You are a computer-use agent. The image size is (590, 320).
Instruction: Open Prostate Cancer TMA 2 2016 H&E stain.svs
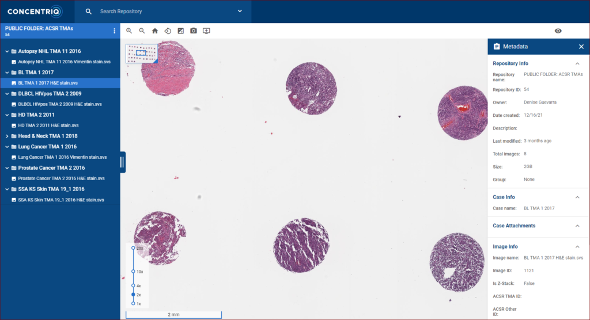(x=61, y=178)
